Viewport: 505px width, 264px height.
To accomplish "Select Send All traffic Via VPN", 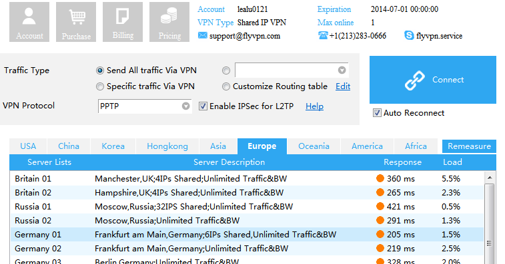I will (100, 70).
